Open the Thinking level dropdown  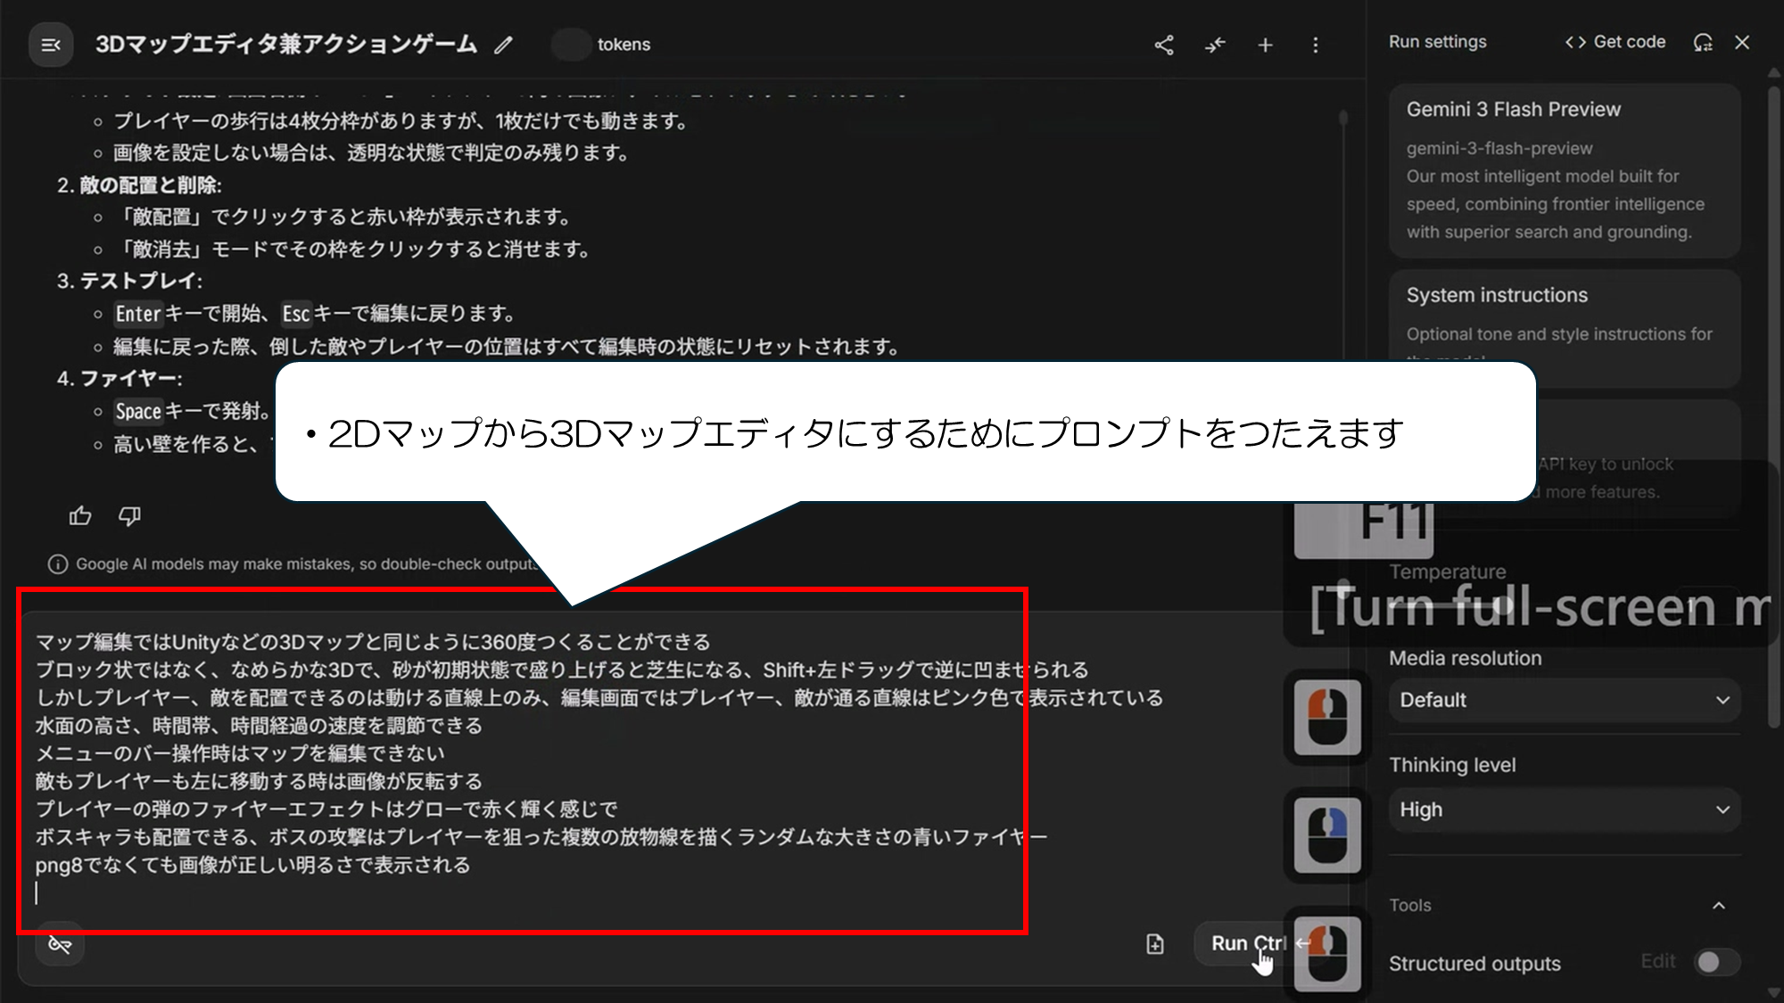point(1565,810)
